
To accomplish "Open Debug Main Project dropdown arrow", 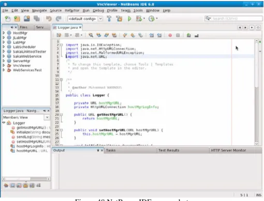I will click(144, 19).
